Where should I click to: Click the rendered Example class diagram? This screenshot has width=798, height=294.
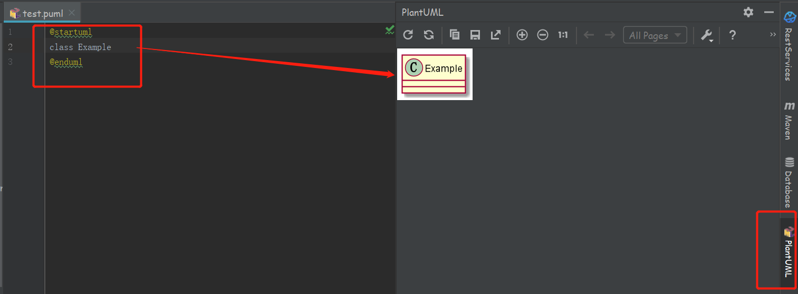click(434, 74)
